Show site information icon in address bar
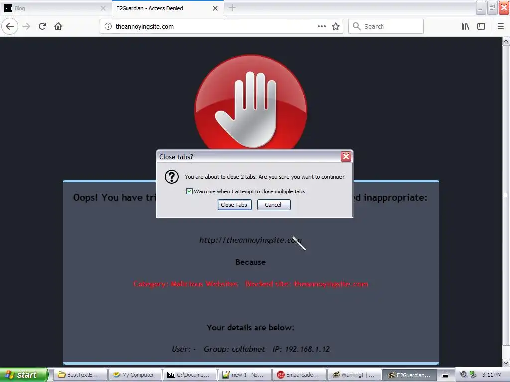 108,26
